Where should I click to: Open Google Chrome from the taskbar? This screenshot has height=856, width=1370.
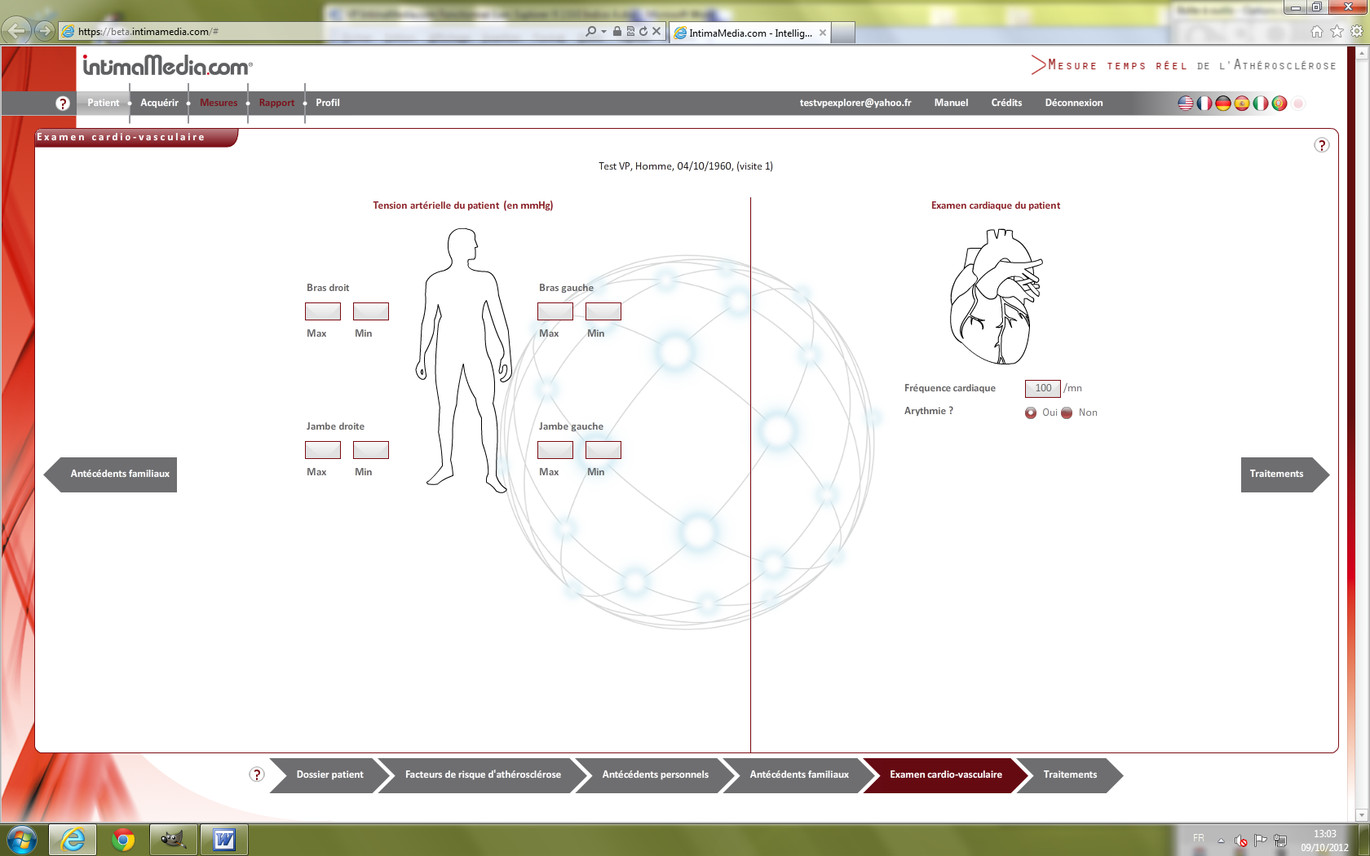pos(123,839)
